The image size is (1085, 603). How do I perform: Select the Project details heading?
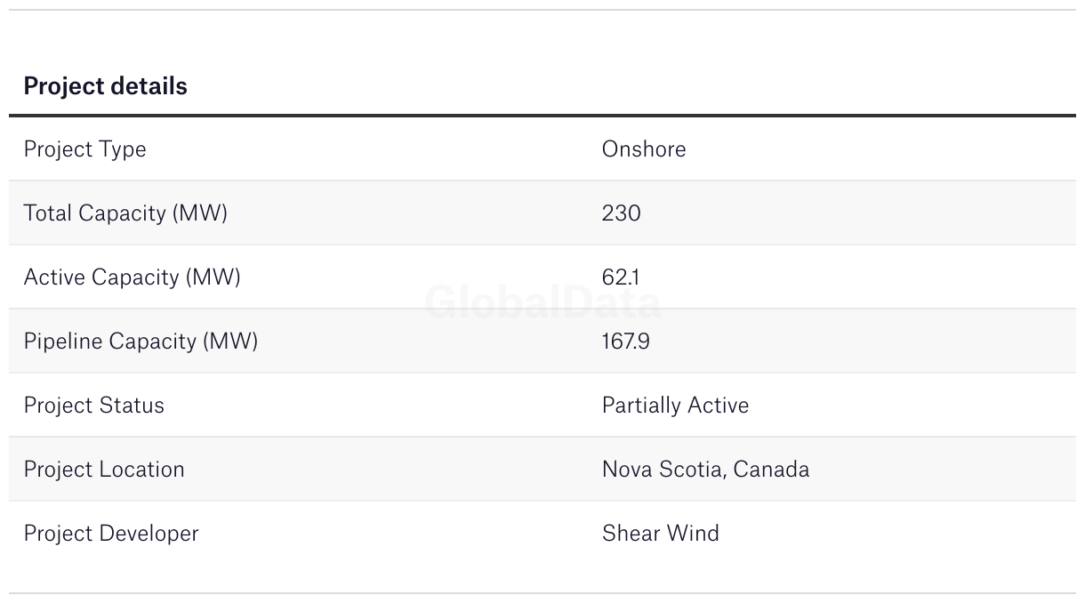click(105, 86)
